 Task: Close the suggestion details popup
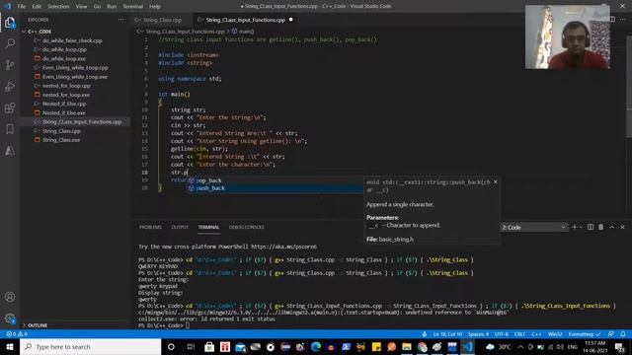click(x=496, y=181)
